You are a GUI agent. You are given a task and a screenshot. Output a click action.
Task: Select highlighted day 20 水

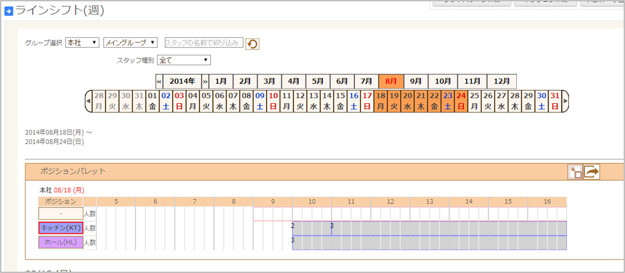(408, 101)
